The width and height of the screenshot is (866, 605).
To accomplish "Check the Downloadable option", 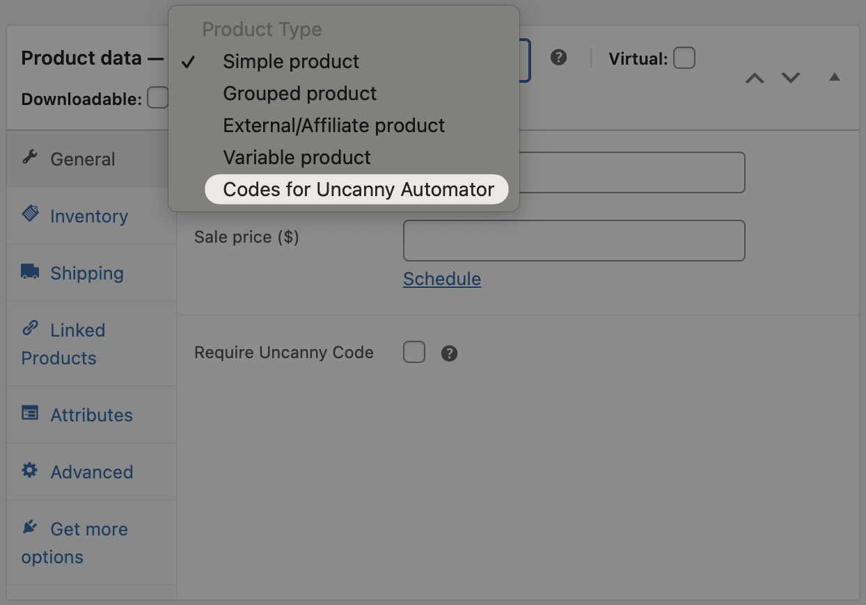I will pyautogui.click(x=158, y=98).
